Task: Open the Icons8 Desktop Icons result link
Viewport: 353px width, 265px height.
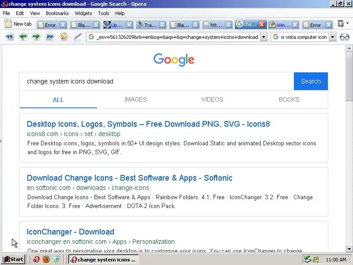Action: (x=148, y=124)
